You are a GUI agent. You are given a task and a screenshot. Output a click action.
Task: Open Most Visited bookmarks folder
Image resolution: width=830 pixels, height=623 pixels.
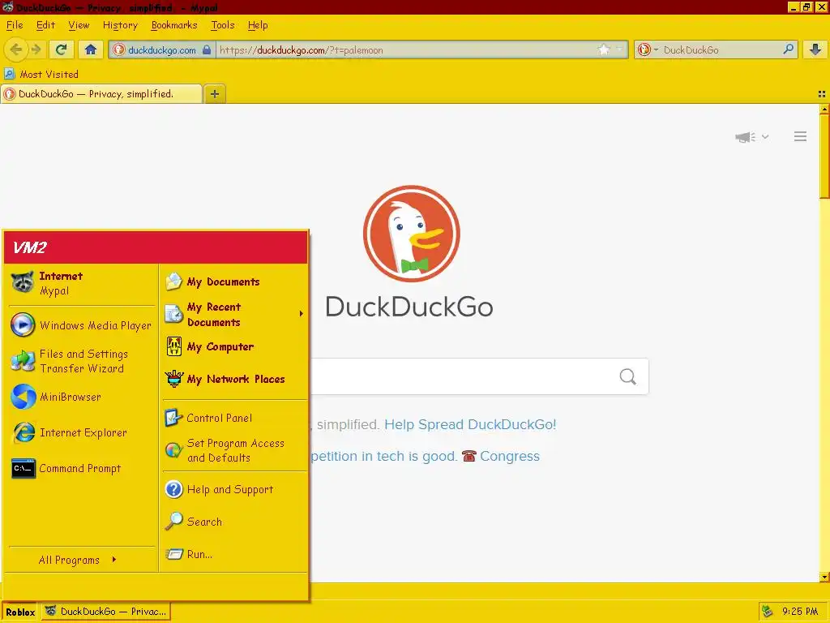tap(41, 74)
